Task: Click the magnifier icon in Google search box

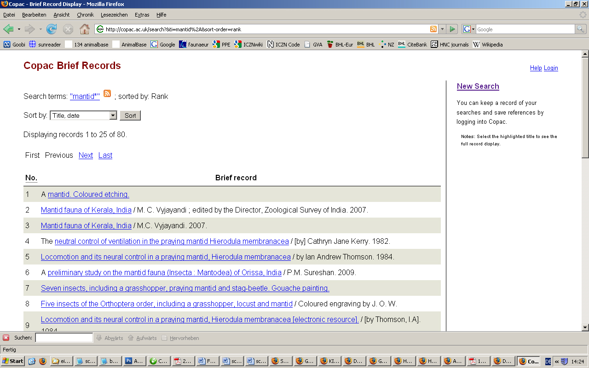Action: coord(581,29)
